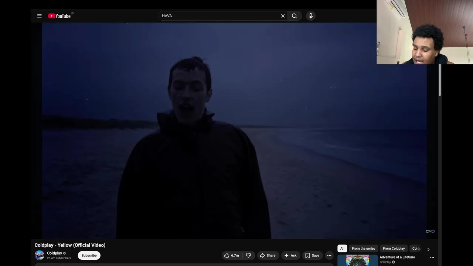The image size is (473, 266).
Task: Click the page vertical scrollbar
Action: [x=439, y=81]
